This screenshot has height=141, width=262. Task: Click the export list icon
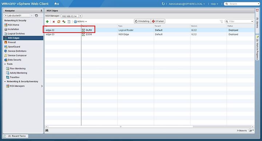(250, 130)
